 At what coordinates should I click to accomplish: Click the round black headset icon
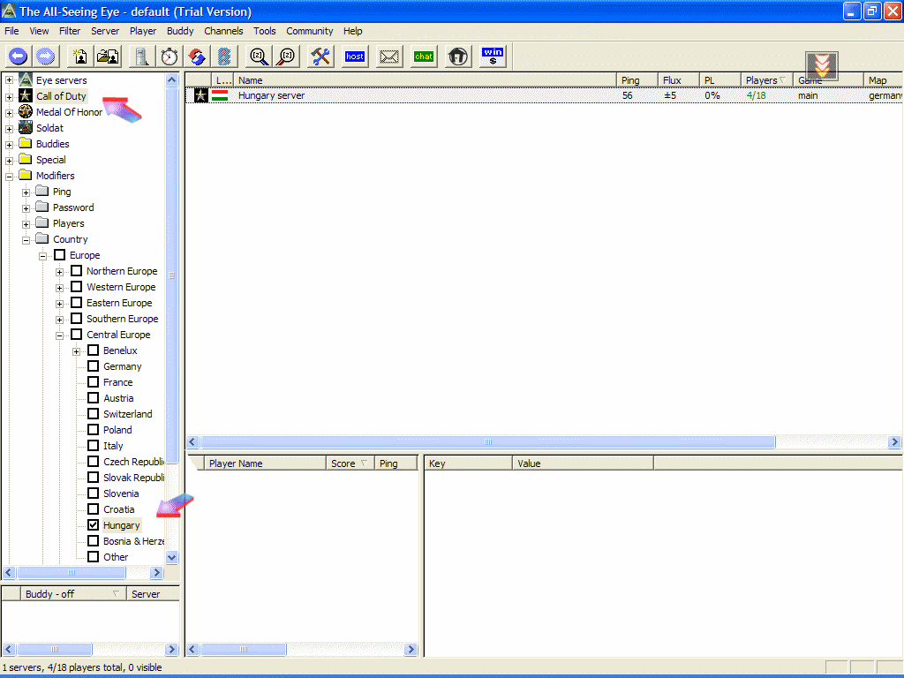coord(458,56)
